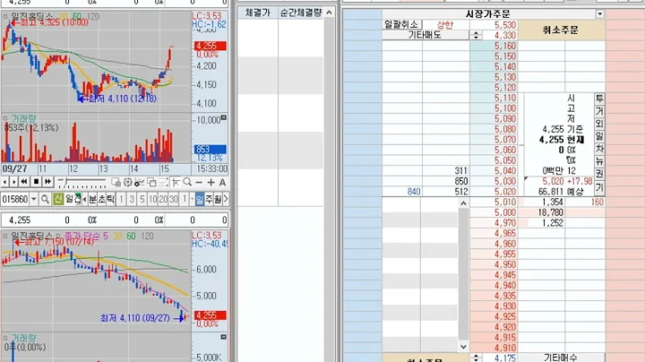Expand more period options chevron

coord(226,200)
